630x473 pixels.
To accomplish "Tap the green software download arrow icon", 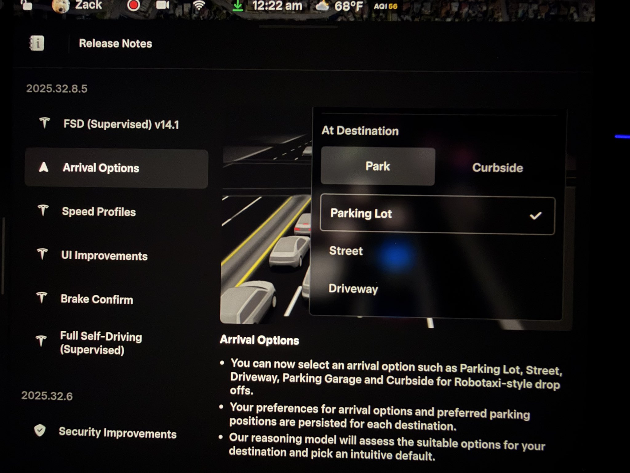I will pyautogui.click(x=237, y=6).
